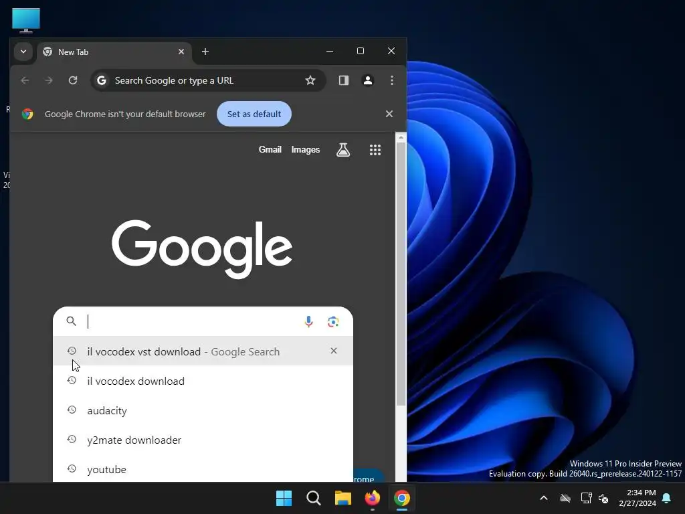Open the Gmail link
The width and height of the screenshot is (685, 514).
click(270, 149)
